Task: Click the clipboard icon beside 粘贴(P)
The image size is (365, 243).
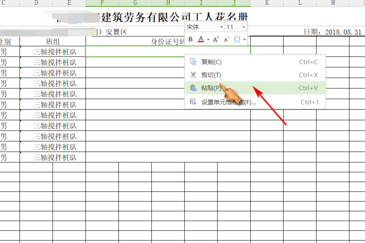Action: click(x=193, y=88)
